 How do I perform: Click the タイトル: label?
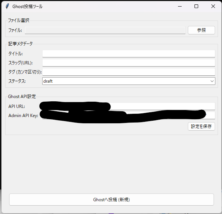coord(15,54)
